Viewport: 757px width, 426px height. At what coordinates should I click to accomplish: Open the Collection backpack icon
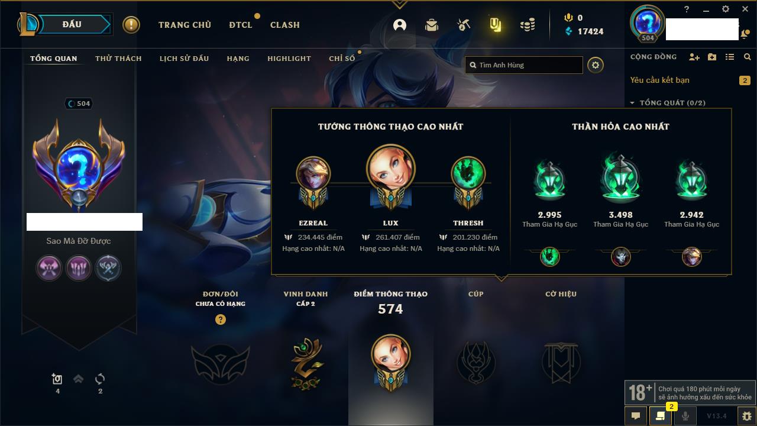(432, 25)
